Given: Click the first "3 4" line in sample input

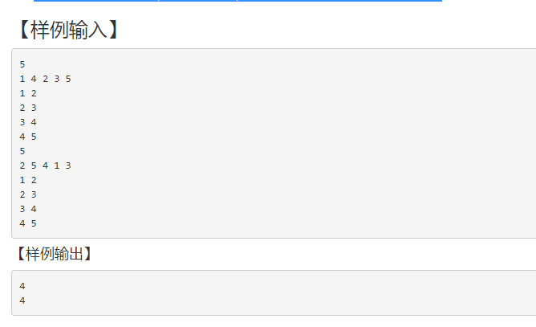Looking at the screenshot, I should pyautogui.click(x=28, y=122).
